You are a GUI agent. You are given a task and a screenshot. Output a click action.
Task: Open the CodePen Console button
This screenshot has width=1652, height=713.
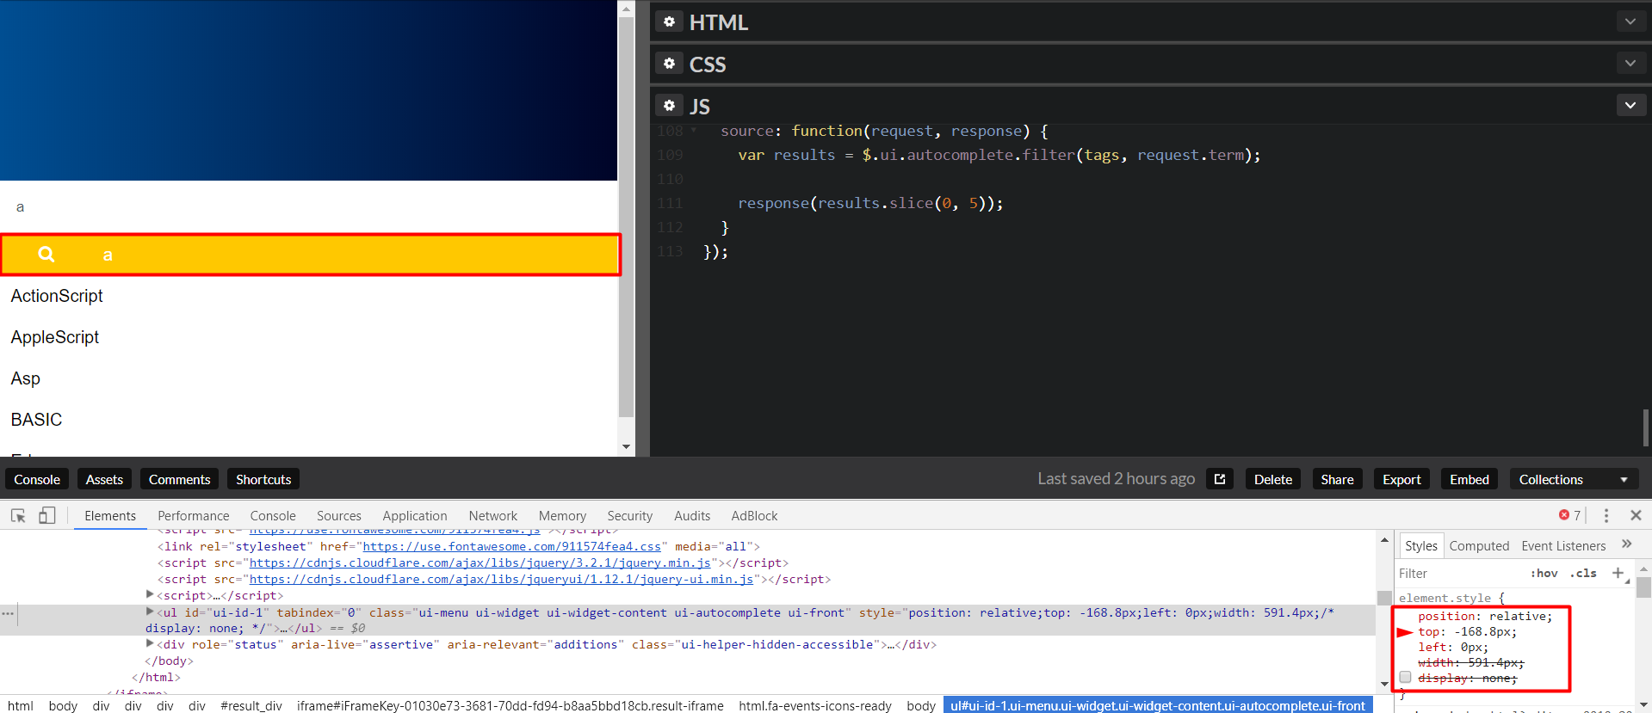pyautogui.click(x=37, y=479)
